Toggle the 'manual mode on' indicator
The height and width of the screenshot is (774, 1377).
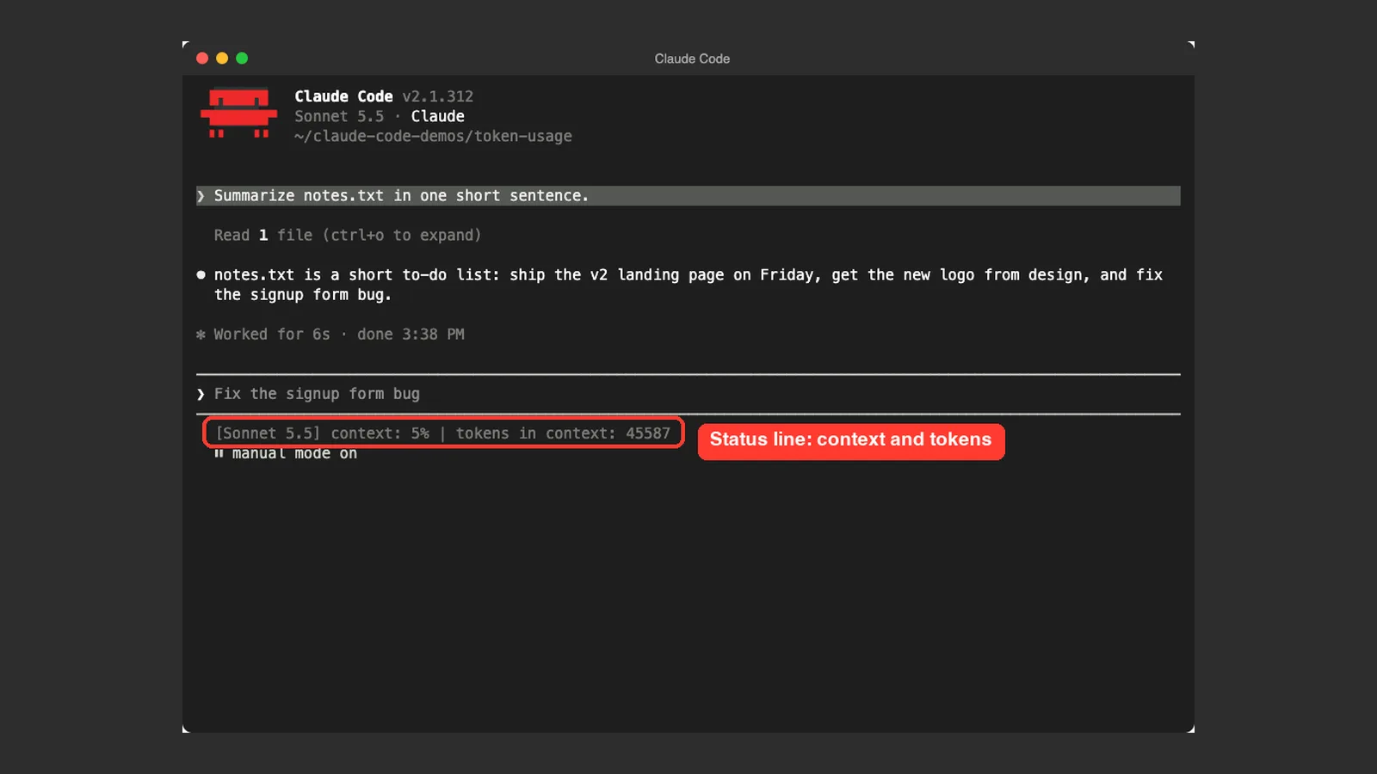click(x=294, y=453)
